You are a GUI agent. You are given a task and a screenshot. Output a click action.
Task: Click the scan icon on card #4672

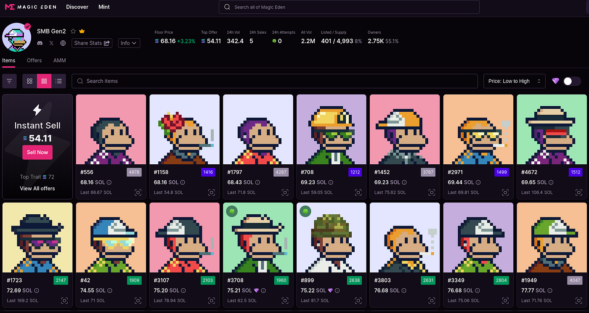[x=578, y=192]
